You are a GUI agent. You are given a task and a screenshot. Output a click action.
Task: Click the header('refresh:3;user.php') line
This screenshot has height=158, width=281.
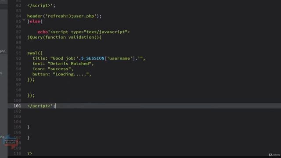65,16
